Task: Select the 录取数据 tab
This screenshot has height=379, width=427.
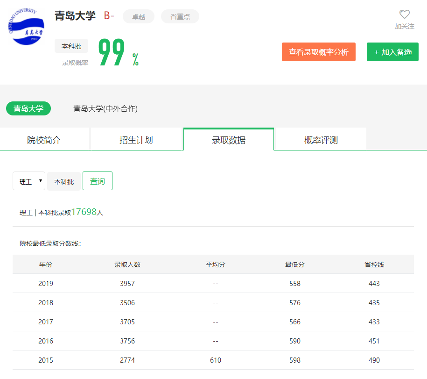Action: coord(229,140)
